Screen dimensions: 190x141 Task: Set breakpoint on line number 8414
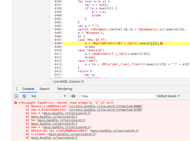(x=58, y=64)
